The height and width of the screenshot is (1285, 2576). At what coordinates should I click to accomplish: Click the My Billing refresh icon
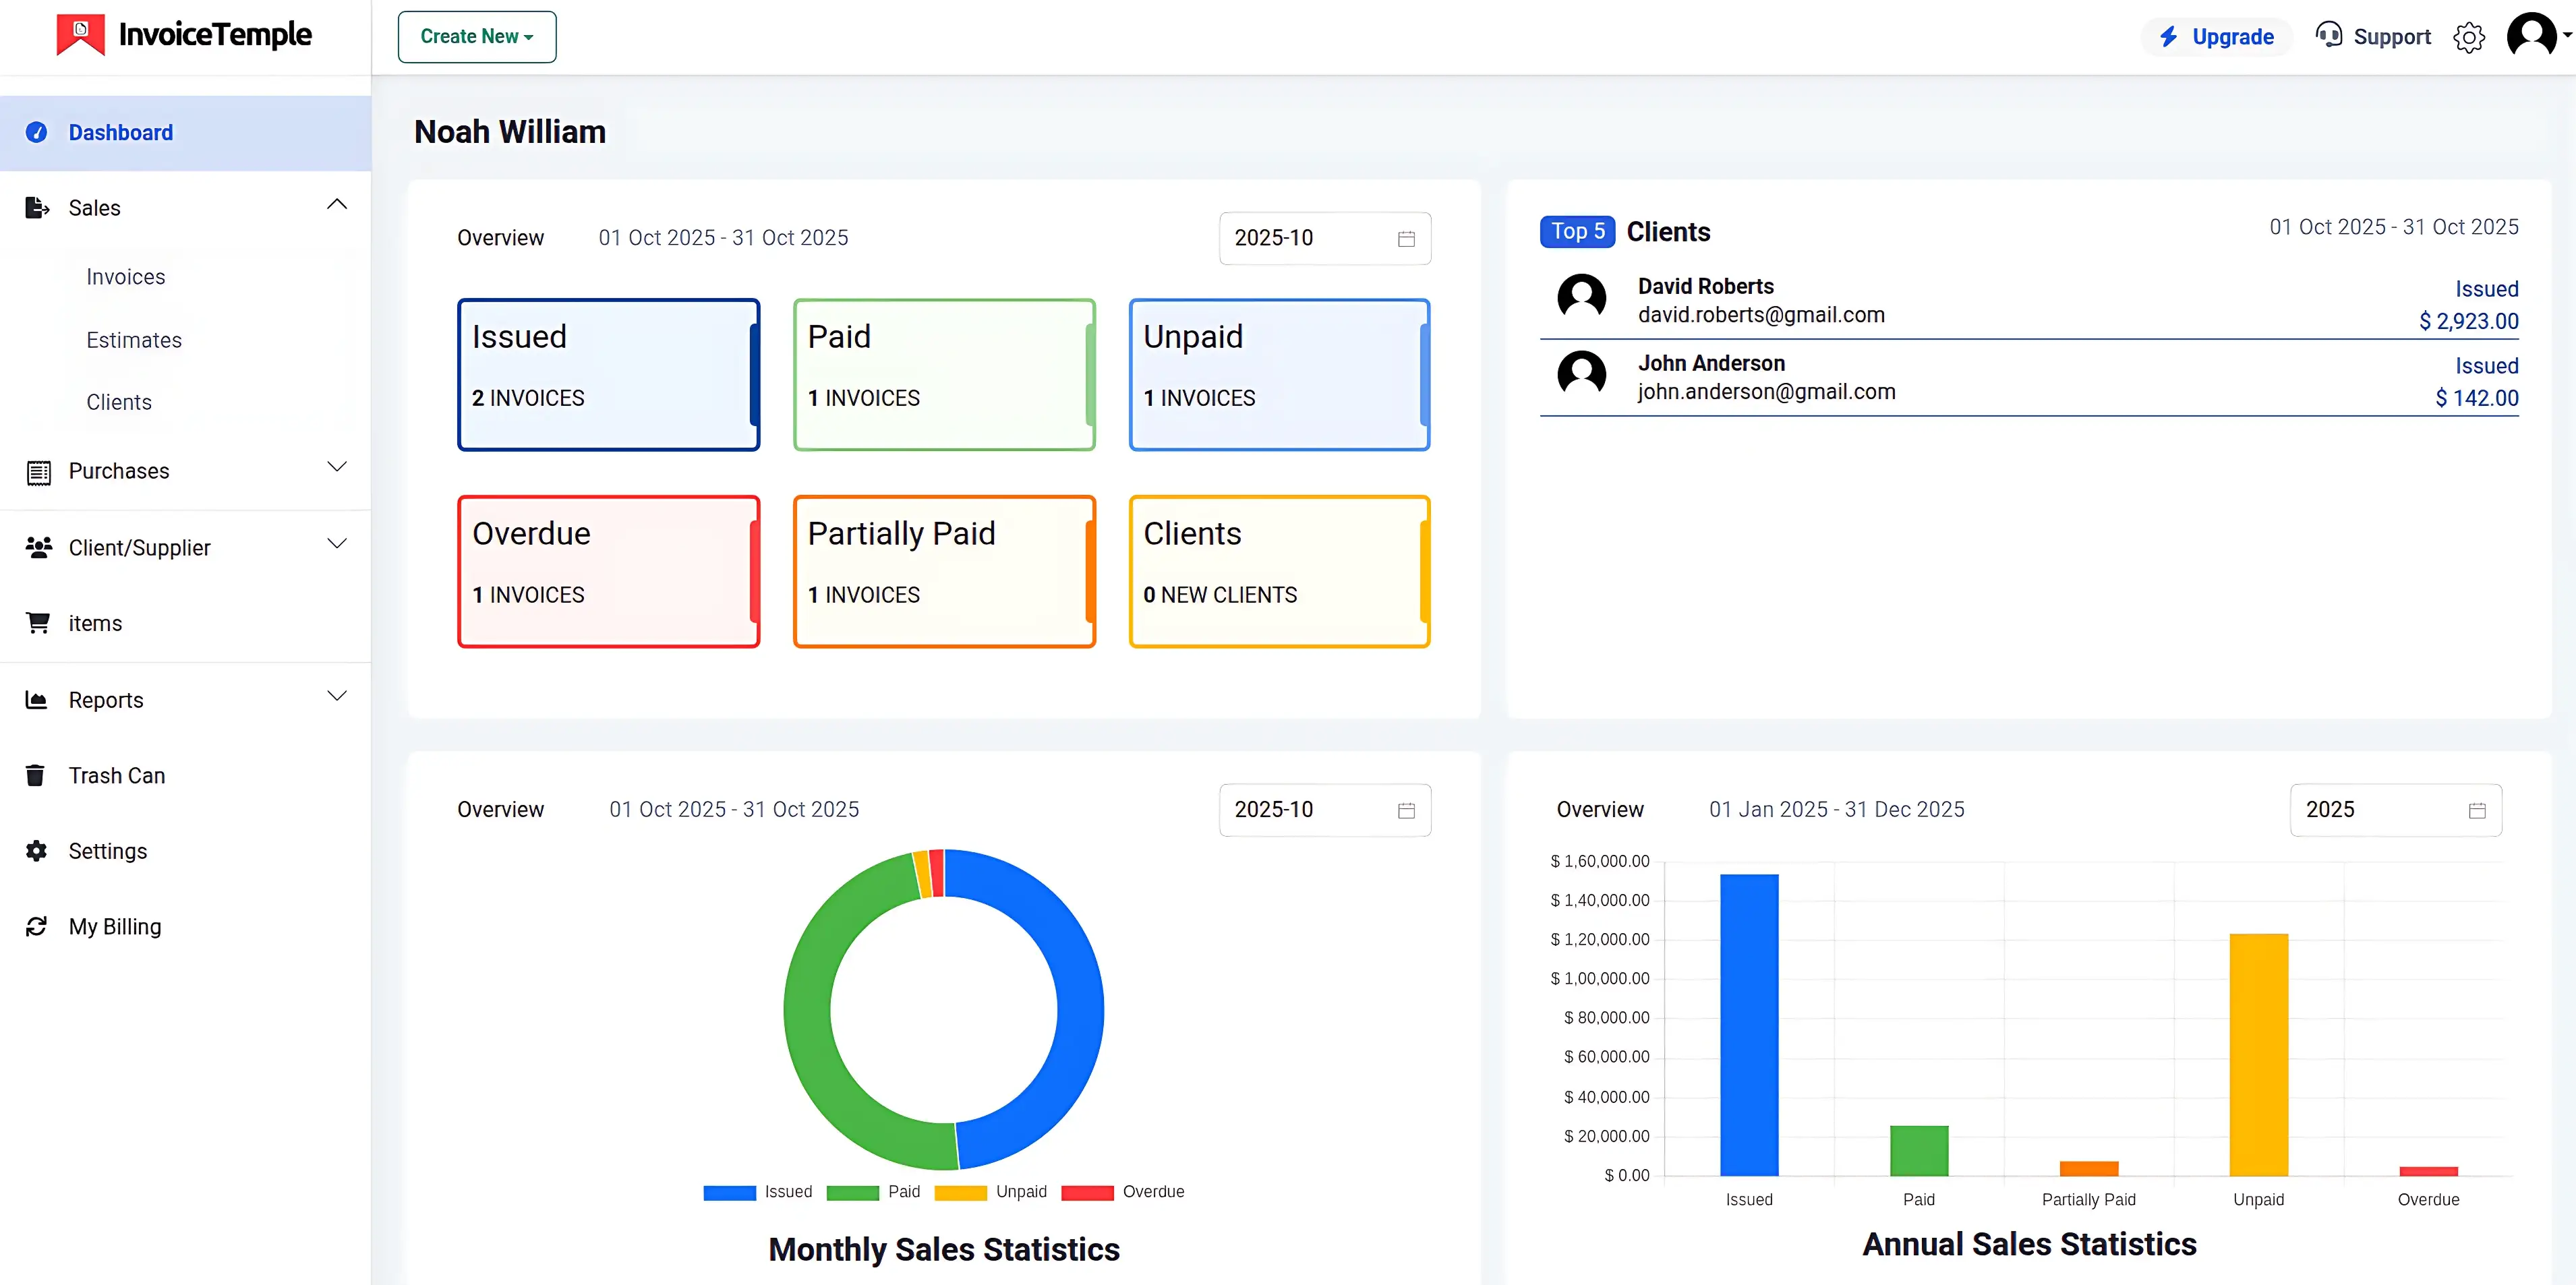37,926
